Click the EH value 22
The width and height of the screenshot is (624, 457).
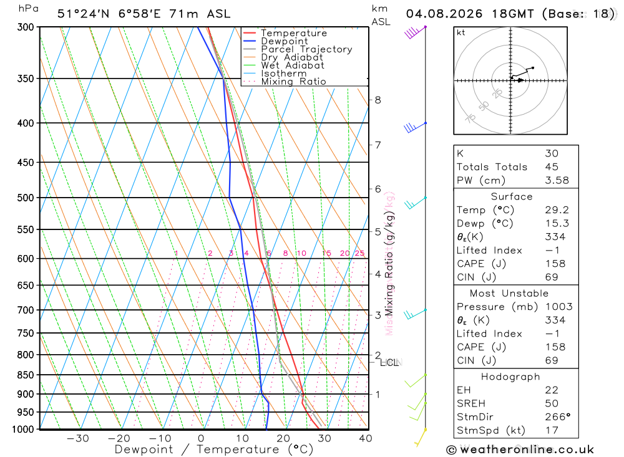point(552,390)
